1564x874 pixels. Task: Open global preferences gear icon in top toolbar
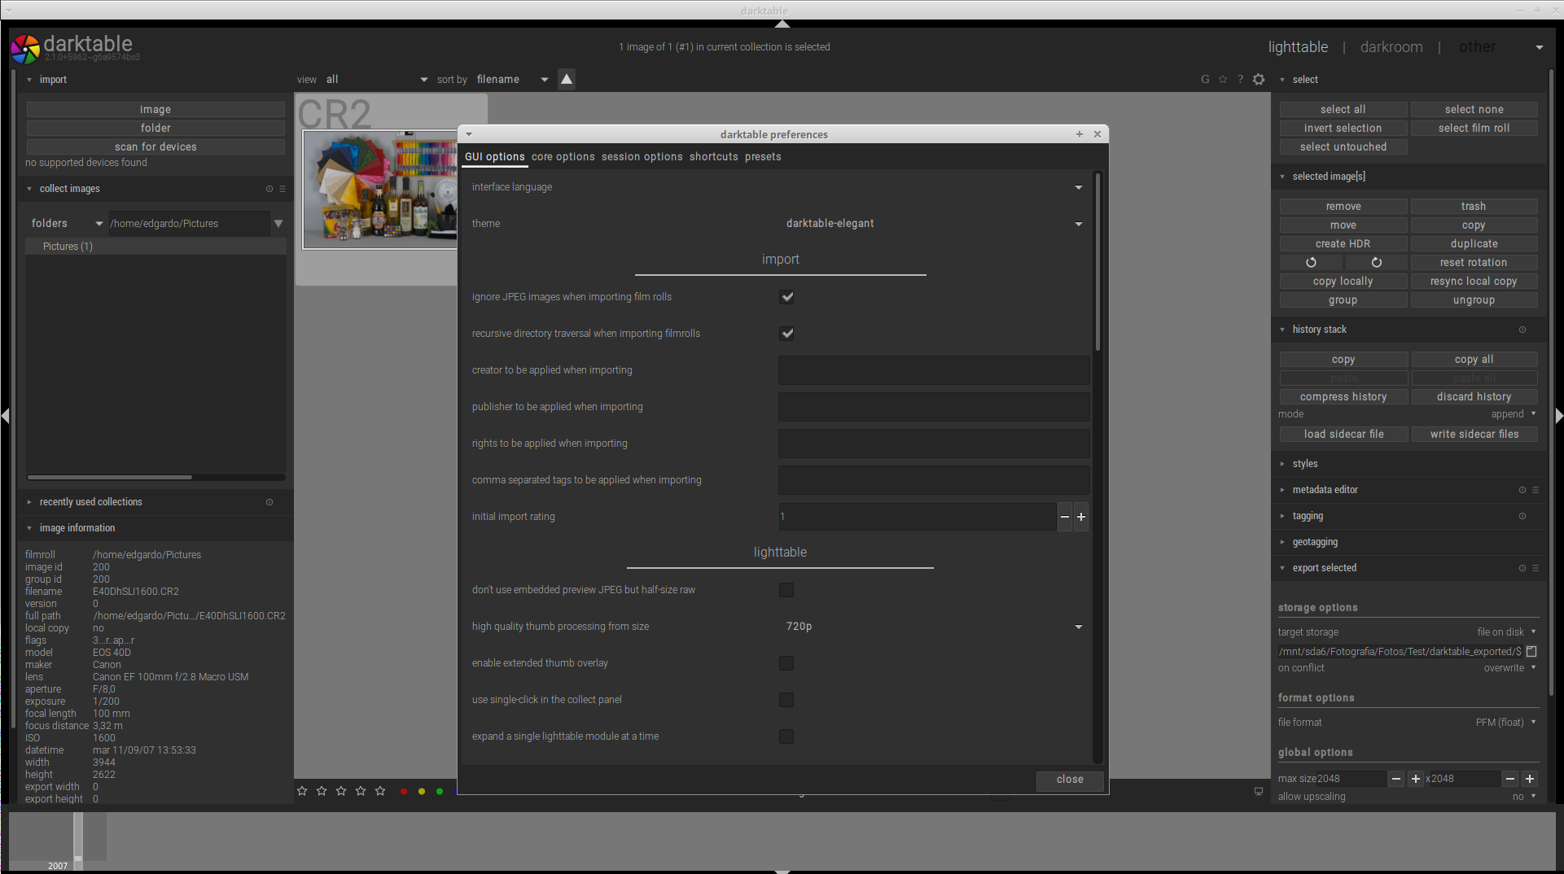click(x=1259, y=79)
